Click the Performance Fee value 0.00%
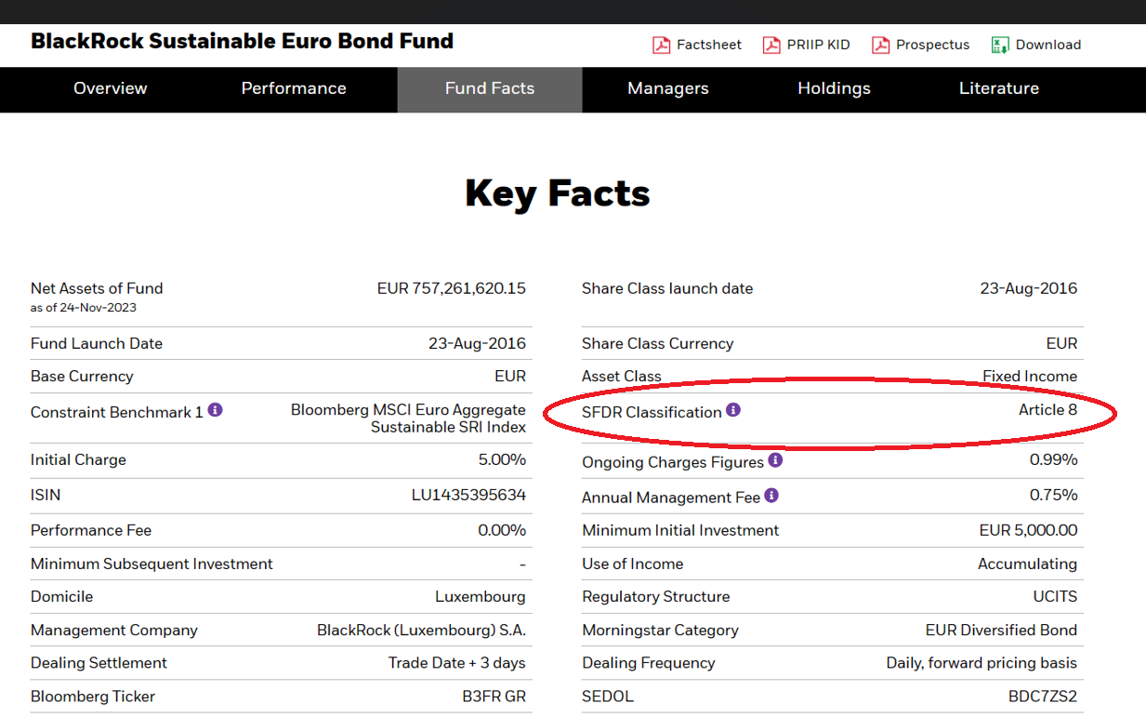1146x717 pixels. (502, 530)
